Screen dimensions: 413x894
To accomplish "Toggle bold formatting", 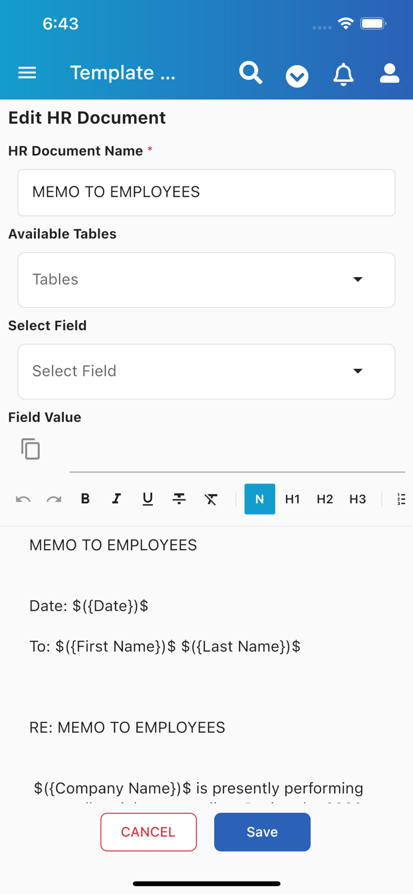I will coord(85,499).
